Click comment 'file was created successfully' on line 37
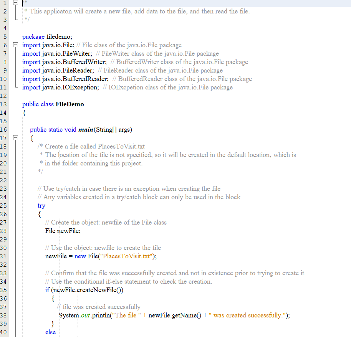 101,307
